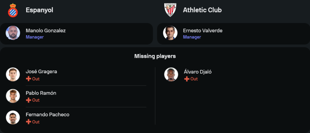310x133 pixels.
Task: Open Álvaro Djaló's player name link
Action: point(197,72)
